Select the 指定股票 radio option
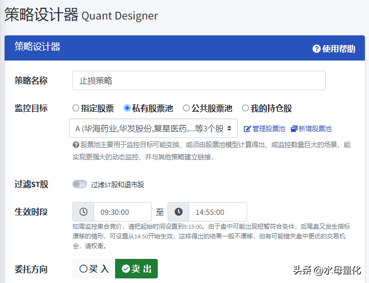Screen dimensions: 369x283 pyautogui.click(x=76, y=108)
